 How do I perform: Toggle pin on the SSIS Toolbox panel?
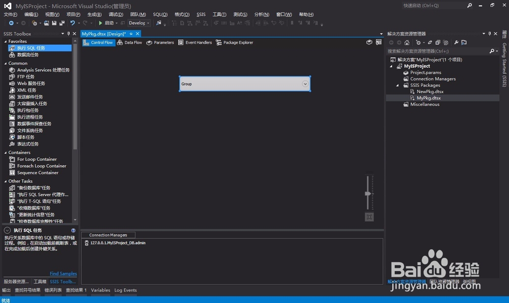point(69,34)
